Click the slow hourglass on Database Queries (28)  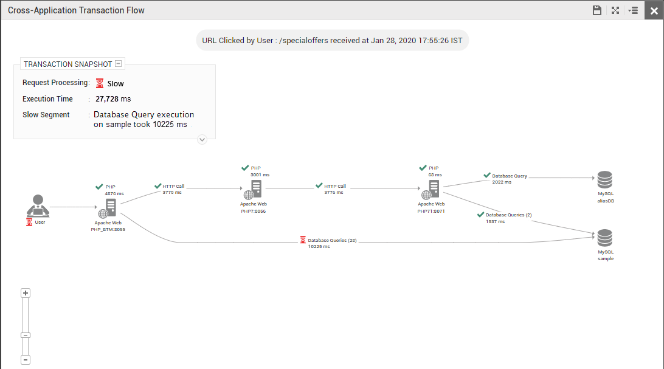click(x=303, y=240)
